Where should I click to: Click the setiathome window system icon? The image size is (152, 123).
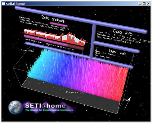(x=3, y=4)
